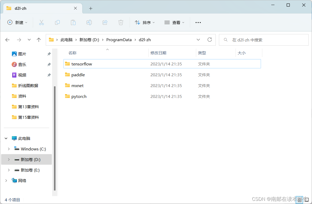
Task: Click the Cut scissors icon
Action: coord(42,22)
